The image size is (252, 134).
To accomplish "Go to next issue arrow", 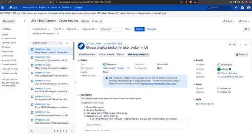I will pos(246,45).
